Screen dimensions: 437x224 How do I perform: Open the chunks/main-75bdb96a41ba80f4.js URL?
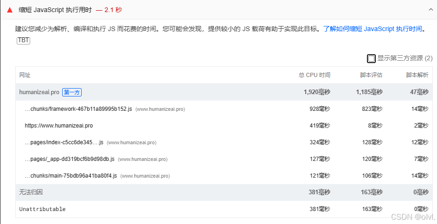pos(71,176)
